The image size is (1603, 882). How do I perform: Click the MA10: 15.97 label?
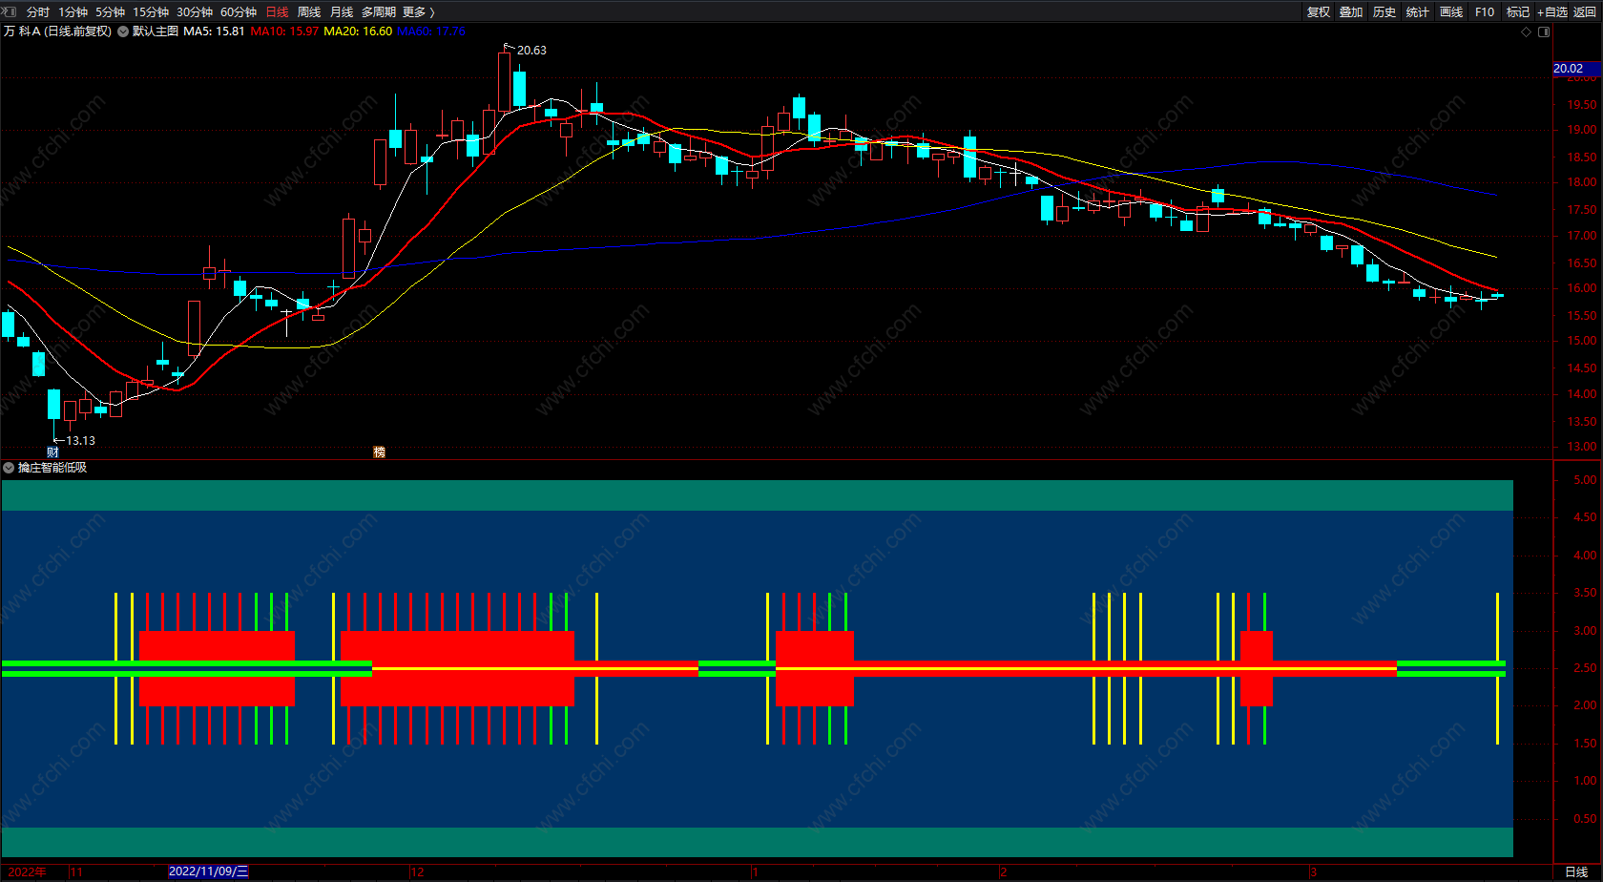click(x=284, y=31)
